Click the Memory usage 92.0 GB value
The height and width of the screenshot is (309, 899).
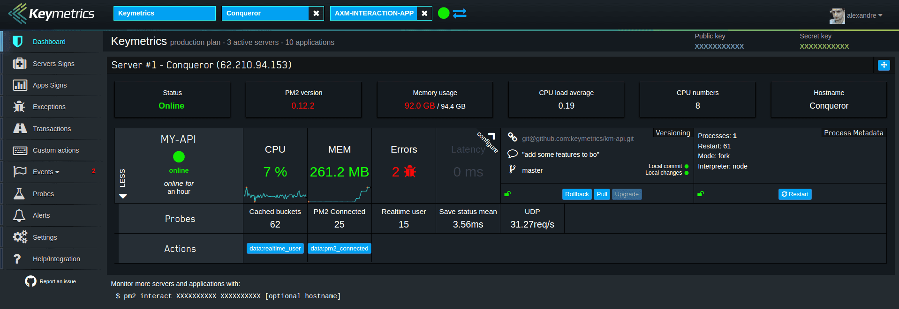(x=420, y=106)
